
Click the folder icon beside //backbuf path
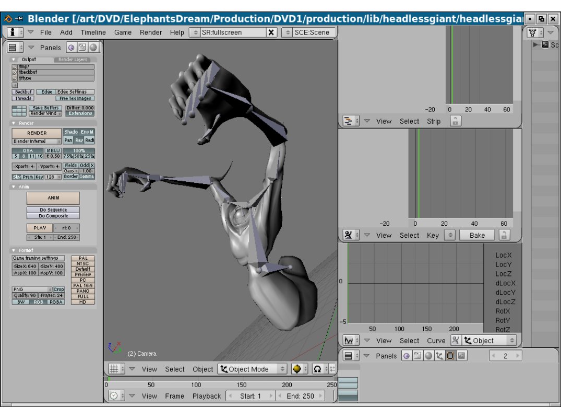coord(15,72)
